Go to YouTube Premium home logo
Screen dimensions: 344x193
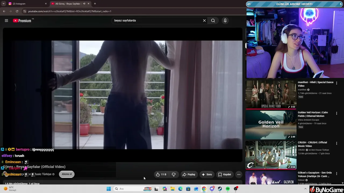pyautogui.click(x=22, y=21)
